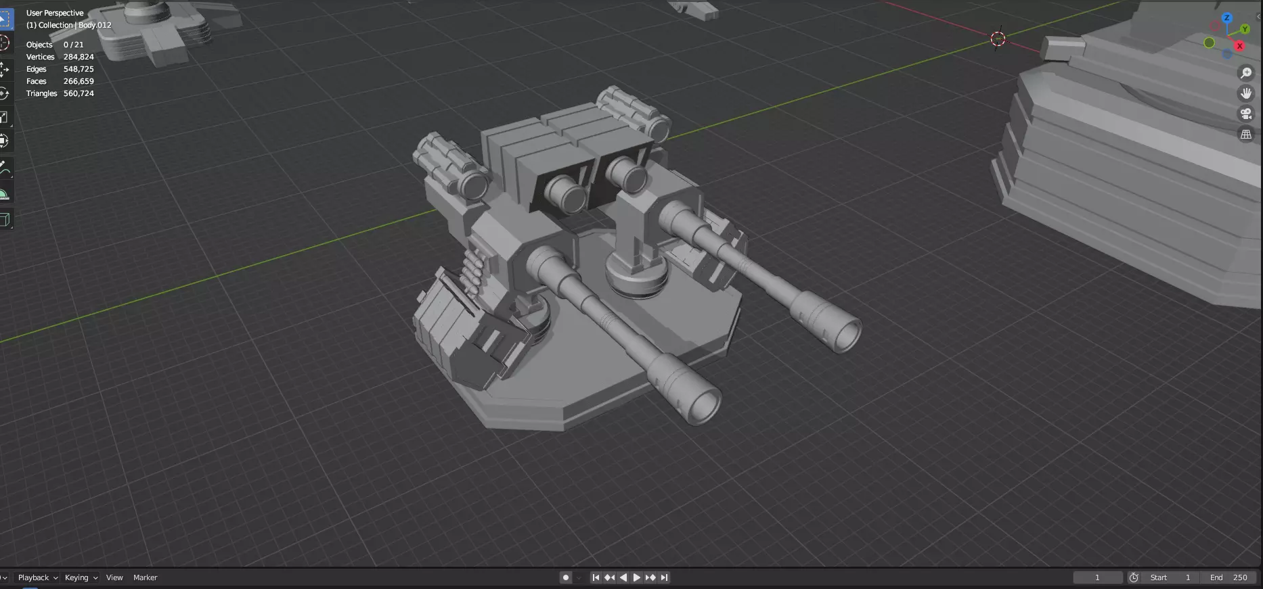
Task: Open the timeline View menu
Action: (x=114, y=578)
